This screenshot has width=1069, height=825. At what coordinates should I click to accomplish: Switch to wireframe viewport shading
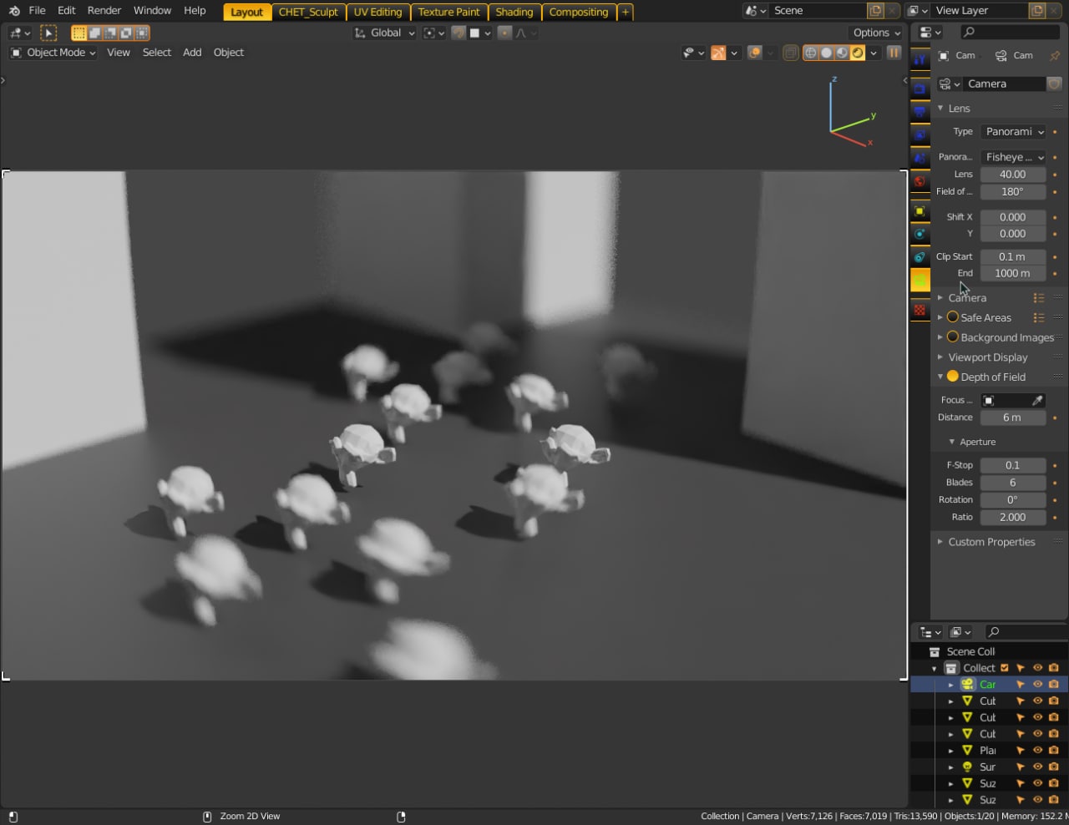click(810, 53)
